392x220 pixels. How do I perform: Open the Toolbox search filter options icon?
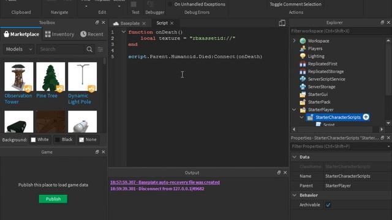[100, 50]
